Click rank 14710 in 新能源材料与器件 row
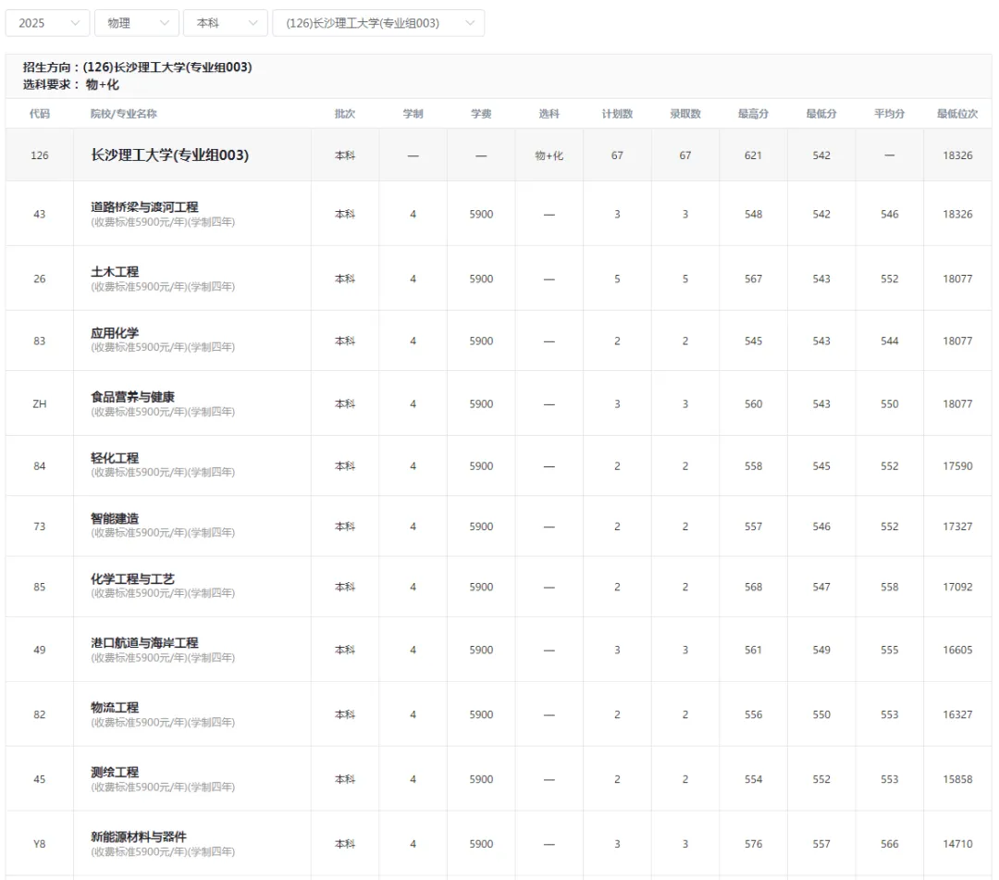Screen dimensions: 999x880 coord(957,844)
